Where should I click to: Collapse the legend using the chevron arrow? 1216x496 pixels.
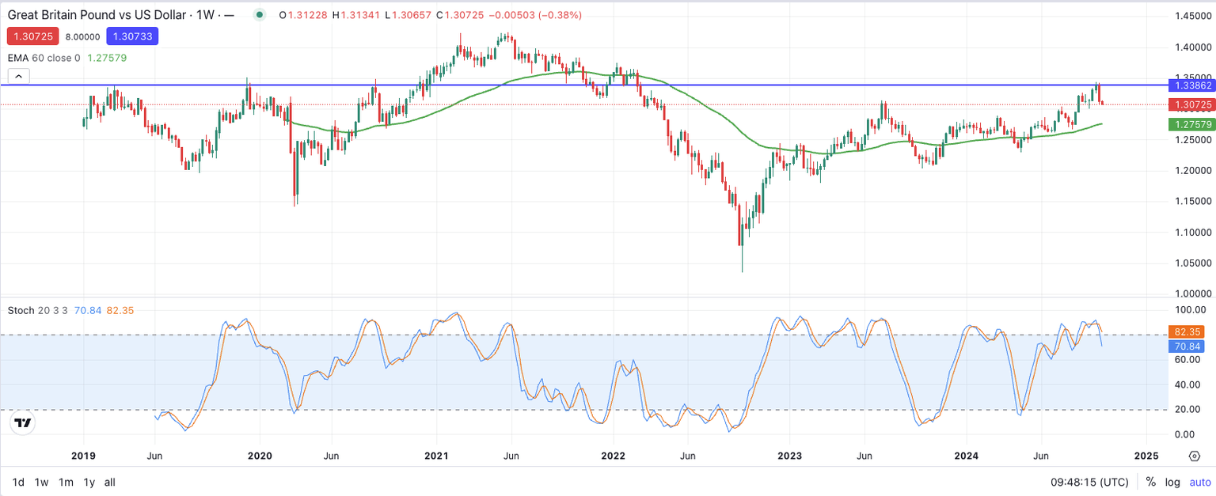click(x=18, y=75)
